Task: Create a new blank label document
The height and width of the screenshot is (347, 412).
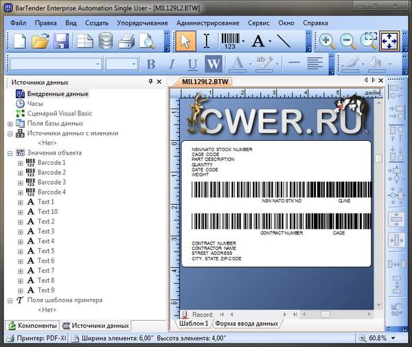Action: tap(20, 41)
